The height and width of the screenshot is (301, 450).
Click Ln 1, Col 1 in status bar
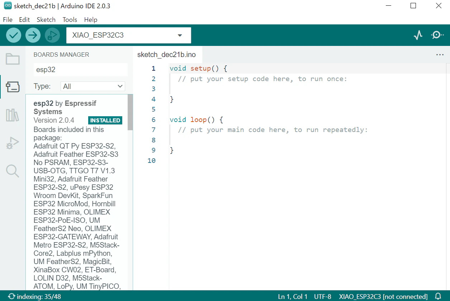click(x=293, y=297)
